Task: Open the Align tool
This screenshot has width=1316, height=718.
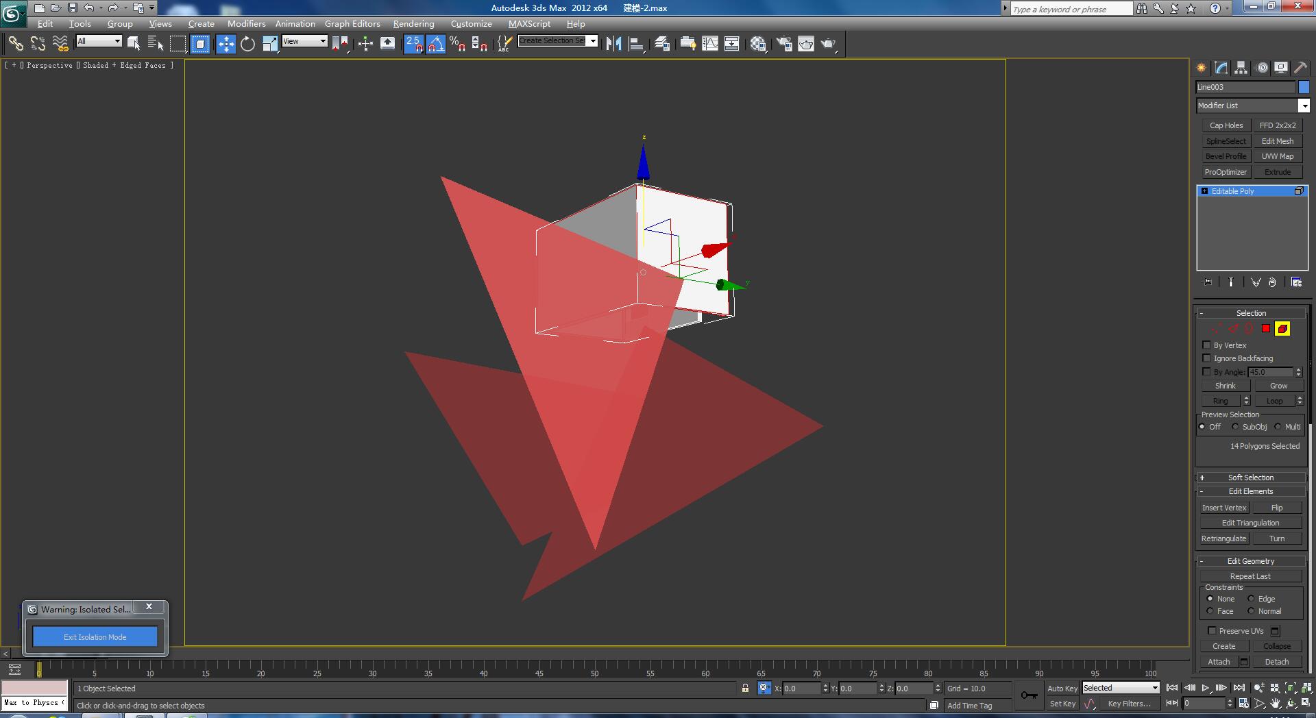Action: [x=636, y=44]
